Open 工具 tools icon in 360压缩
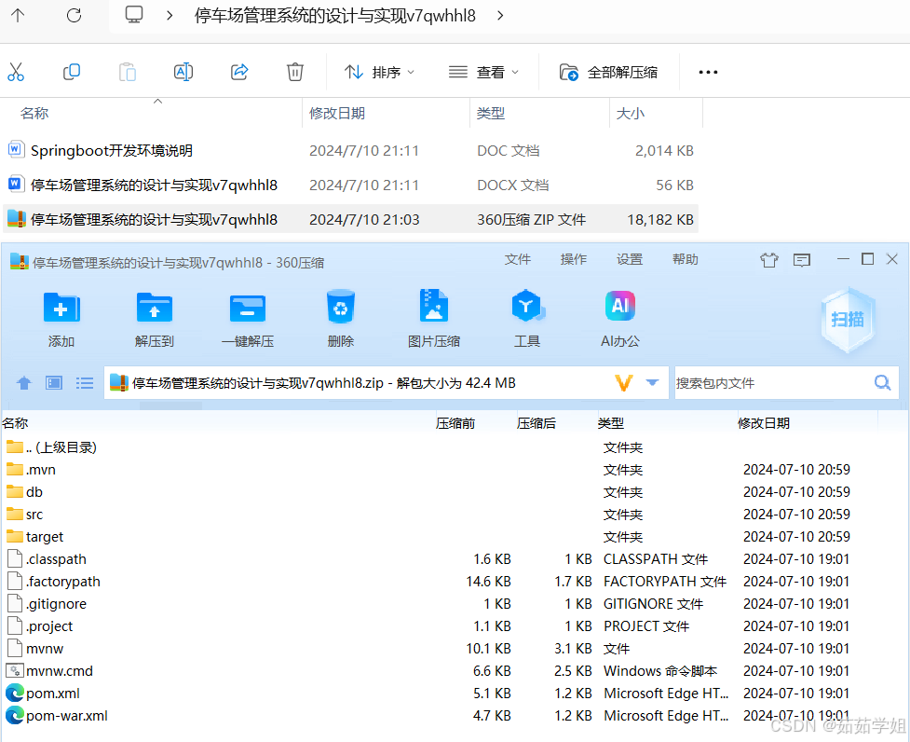910x742 pixels. 527,319
